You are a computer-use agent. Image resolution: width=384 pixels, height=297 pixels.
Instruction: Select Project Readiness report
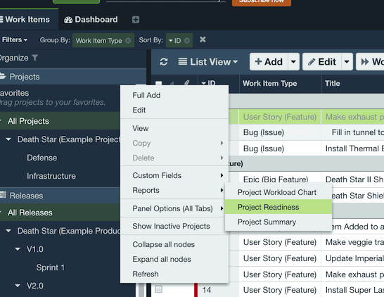tap(279, 207)
